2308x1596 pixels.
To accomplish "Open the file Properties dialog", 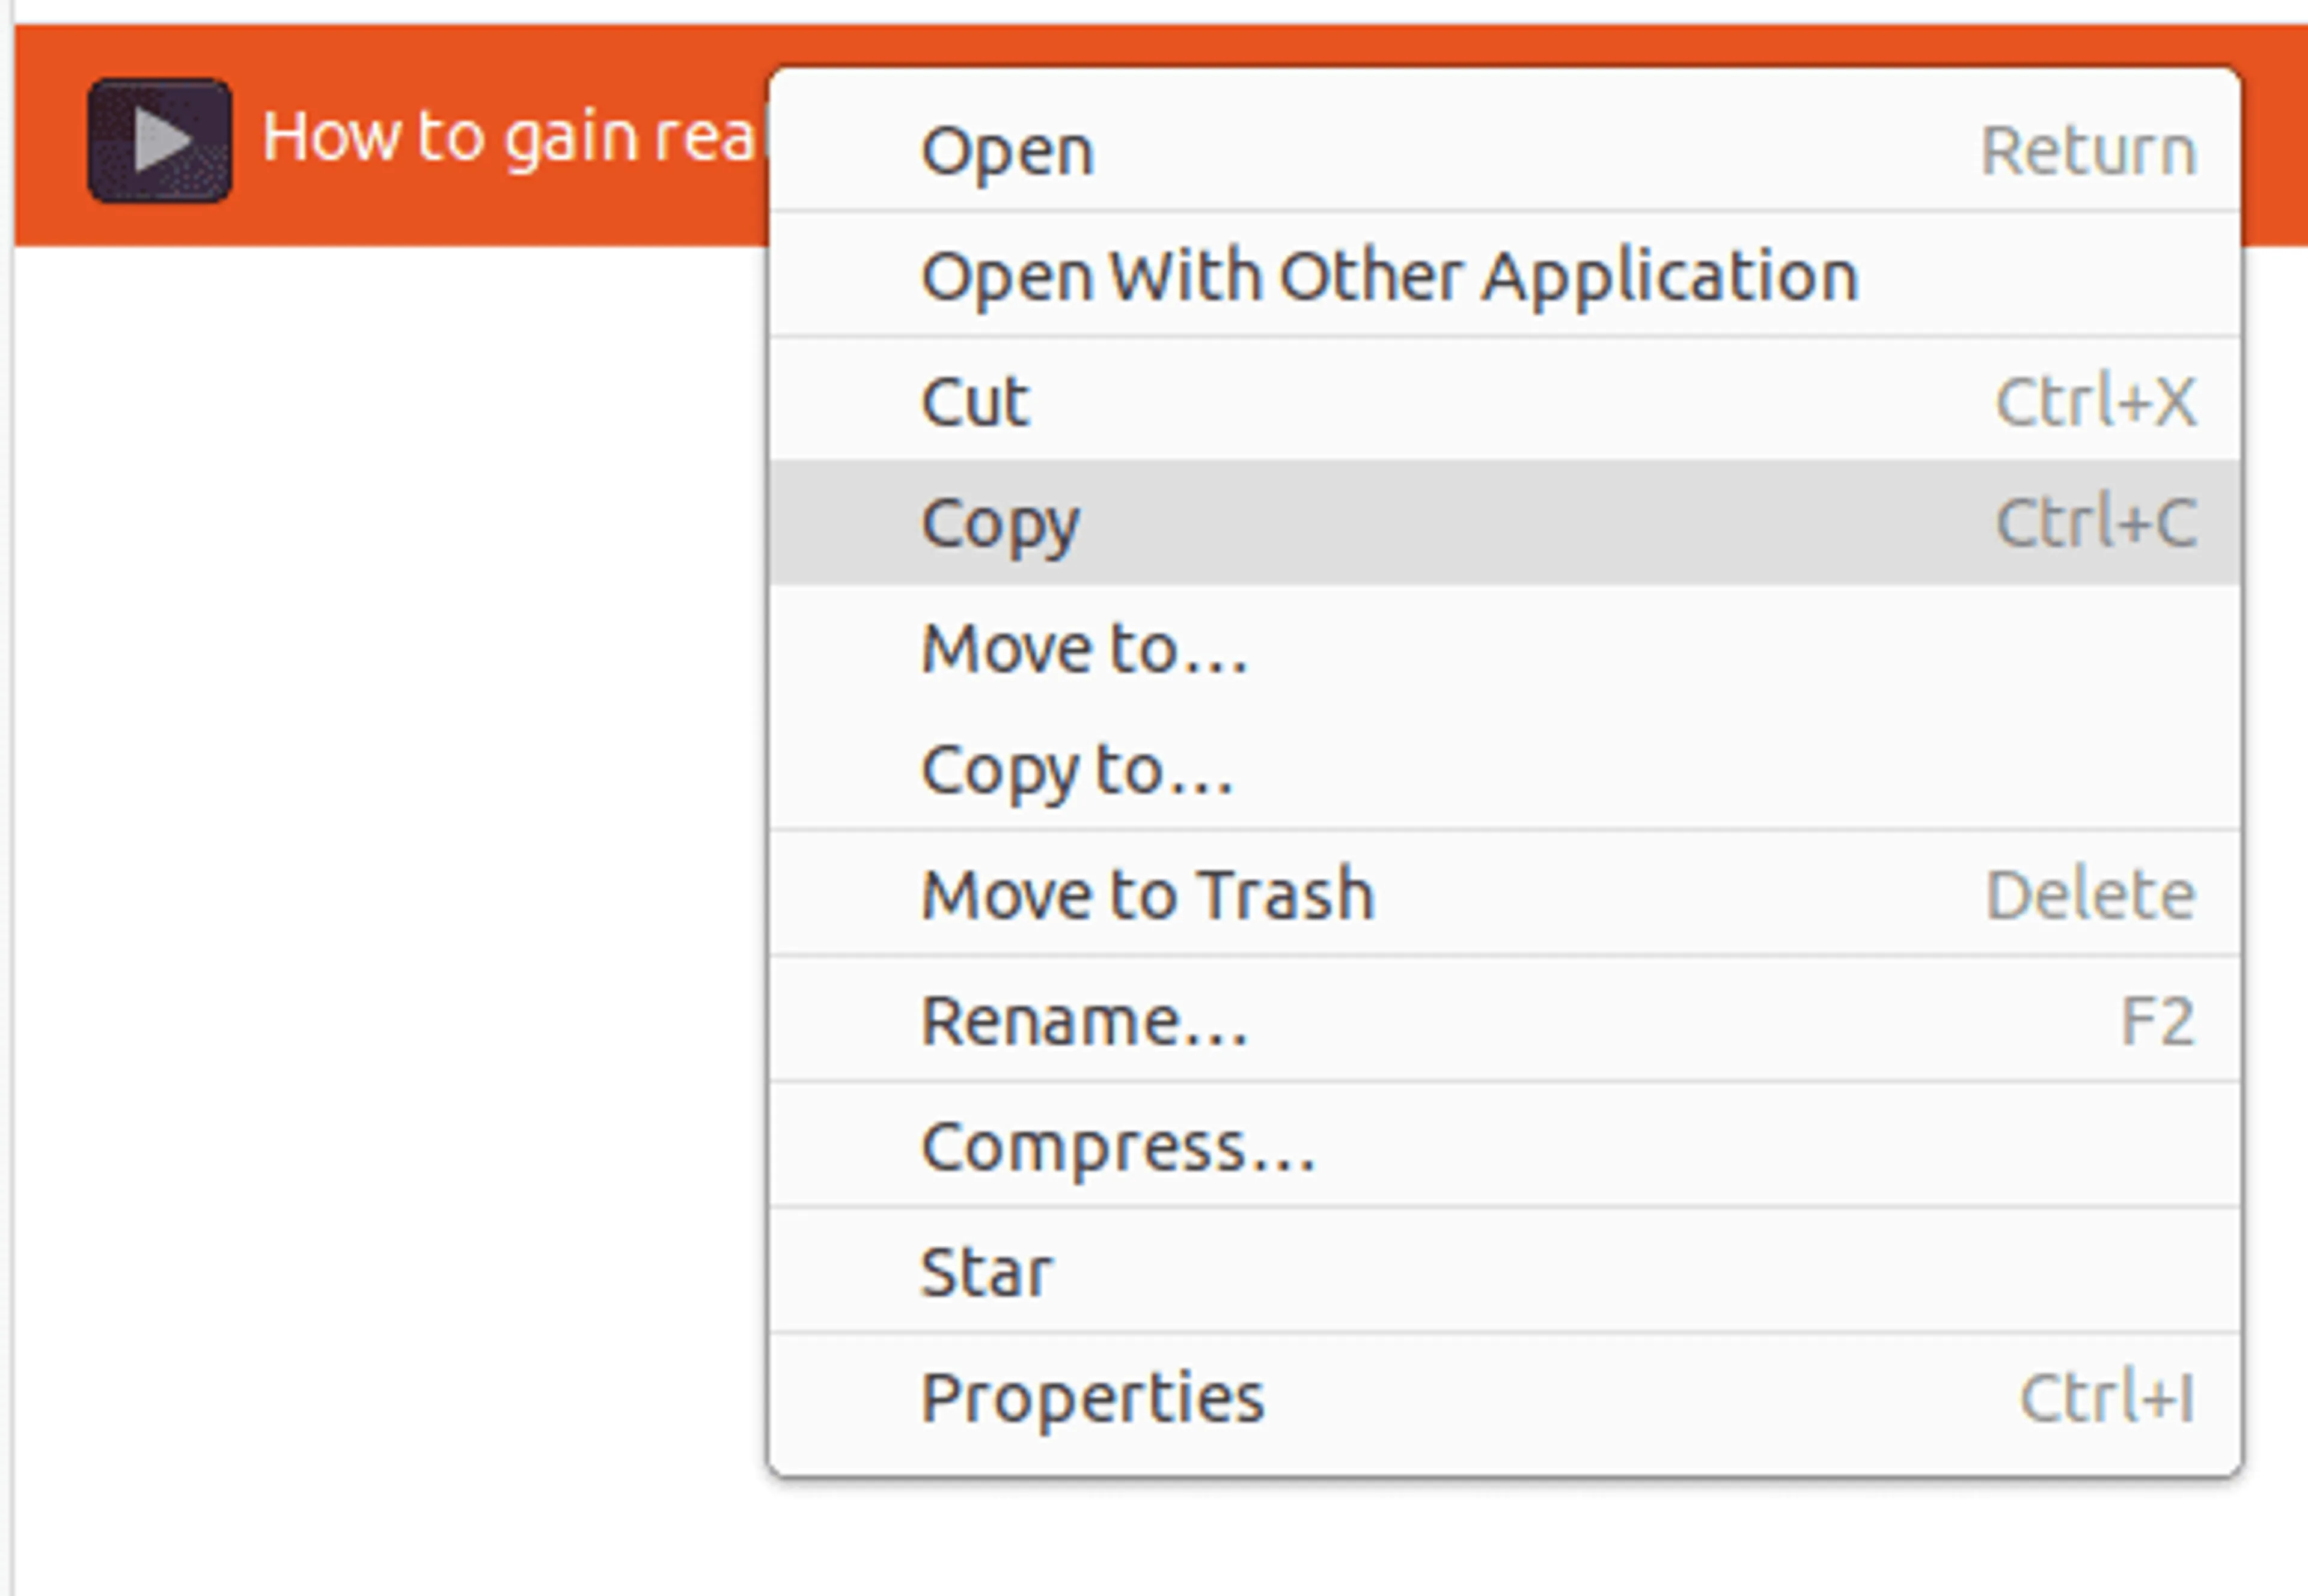I will pos(1093,1397).
